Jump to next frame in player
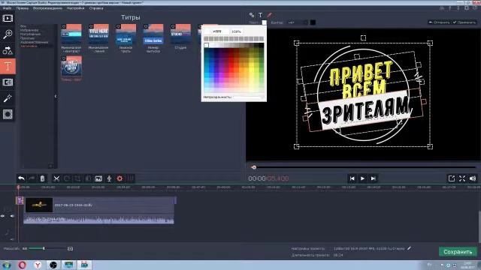This screenshot has height=270, width=481. (x=373, y=178)
